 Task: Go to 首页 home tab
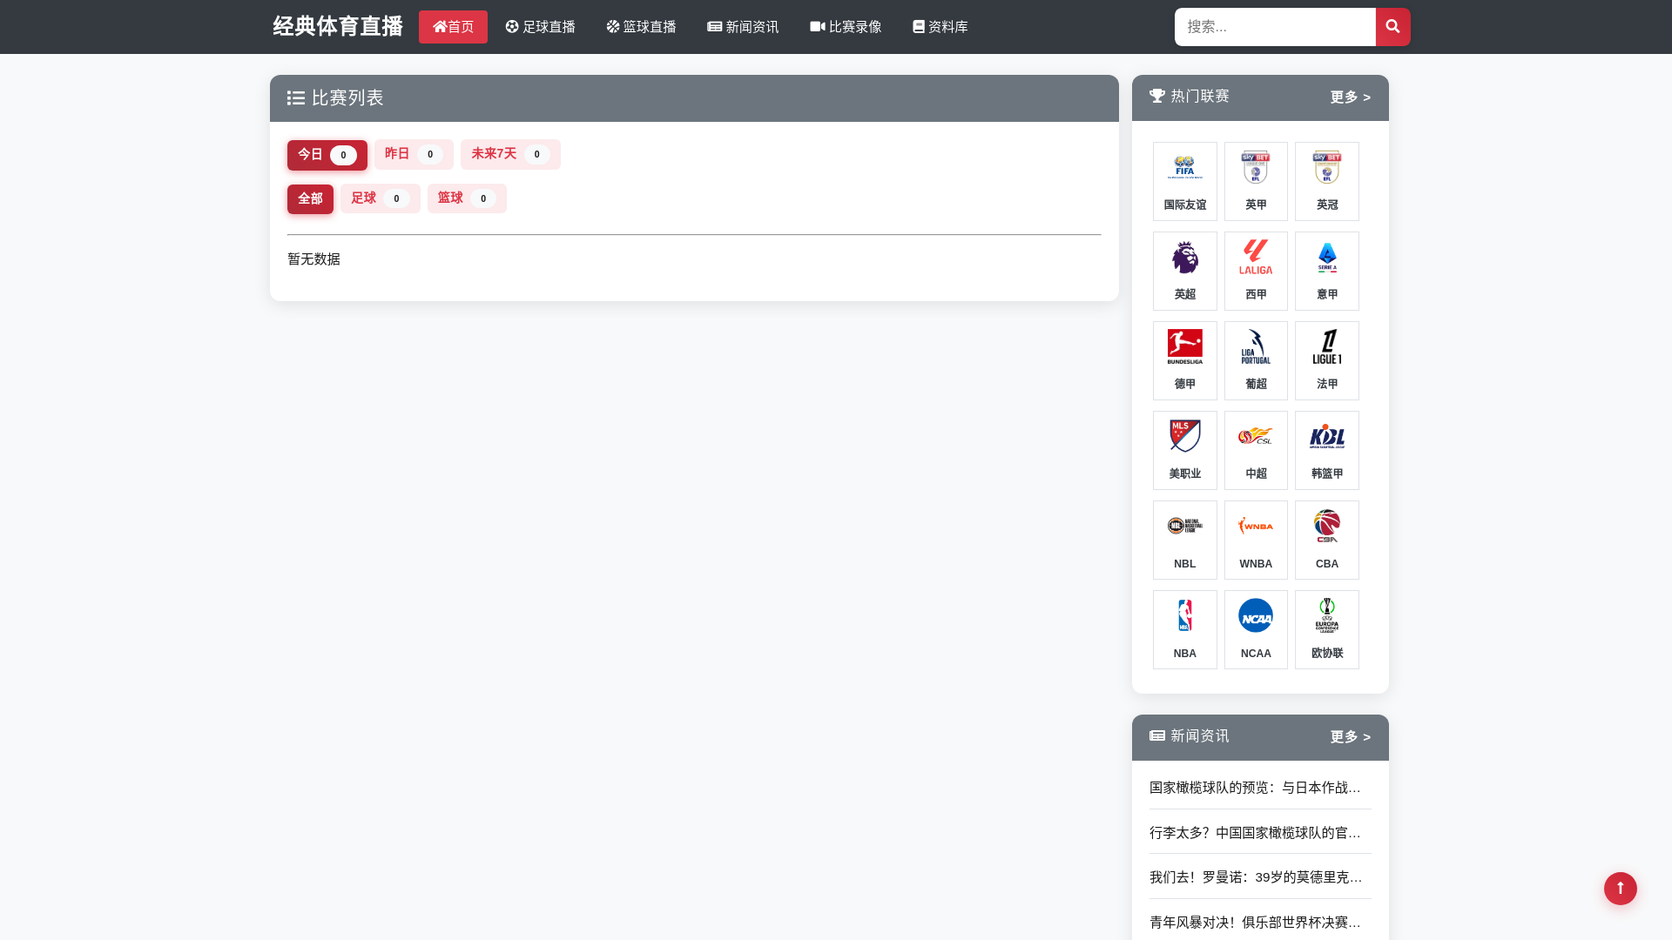453,27
